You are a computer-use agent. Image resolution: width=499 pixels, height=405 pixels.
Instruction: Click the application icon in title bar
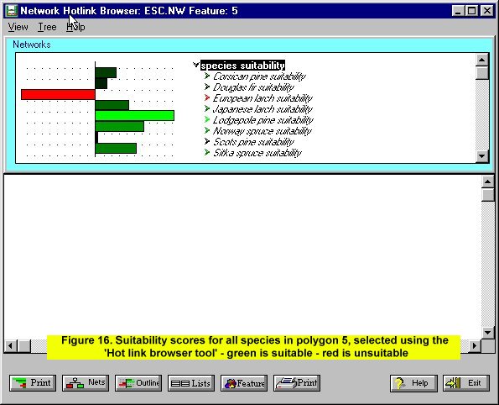(x=12, y=11)
